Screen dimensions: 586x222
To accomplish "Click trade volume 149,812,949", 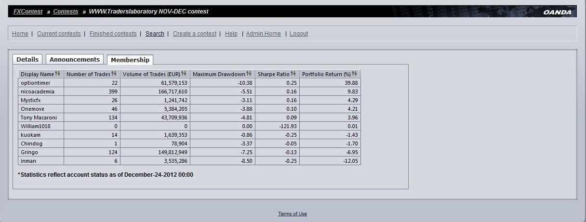I will tap(172, 152).
